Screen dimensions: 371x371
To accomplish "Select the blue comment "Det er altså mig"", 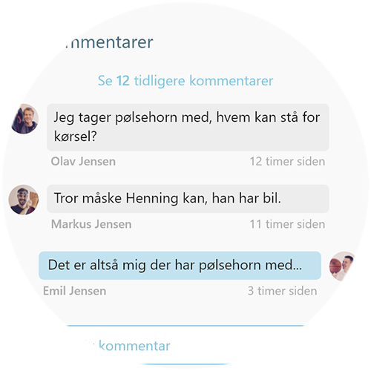I will (x=180, y=266).
